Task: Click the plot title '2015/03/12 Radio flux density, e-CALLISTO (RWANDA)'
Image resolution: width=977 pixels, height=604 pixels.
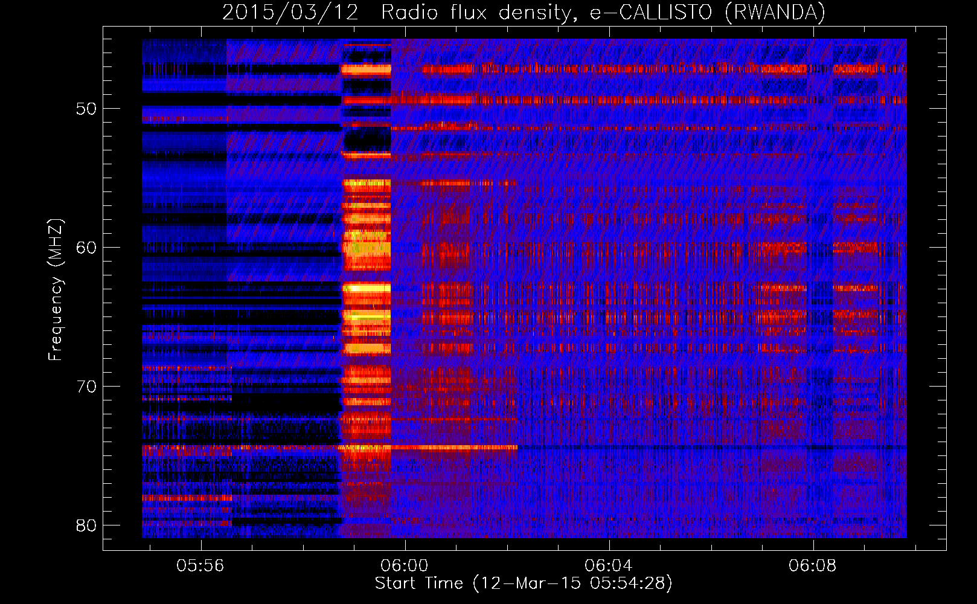Action: coord(524,12)
